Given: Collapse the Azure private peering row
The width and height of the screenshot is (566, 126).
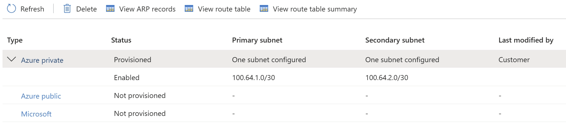Looking at the screenshot, I should (x=11, y=59).
